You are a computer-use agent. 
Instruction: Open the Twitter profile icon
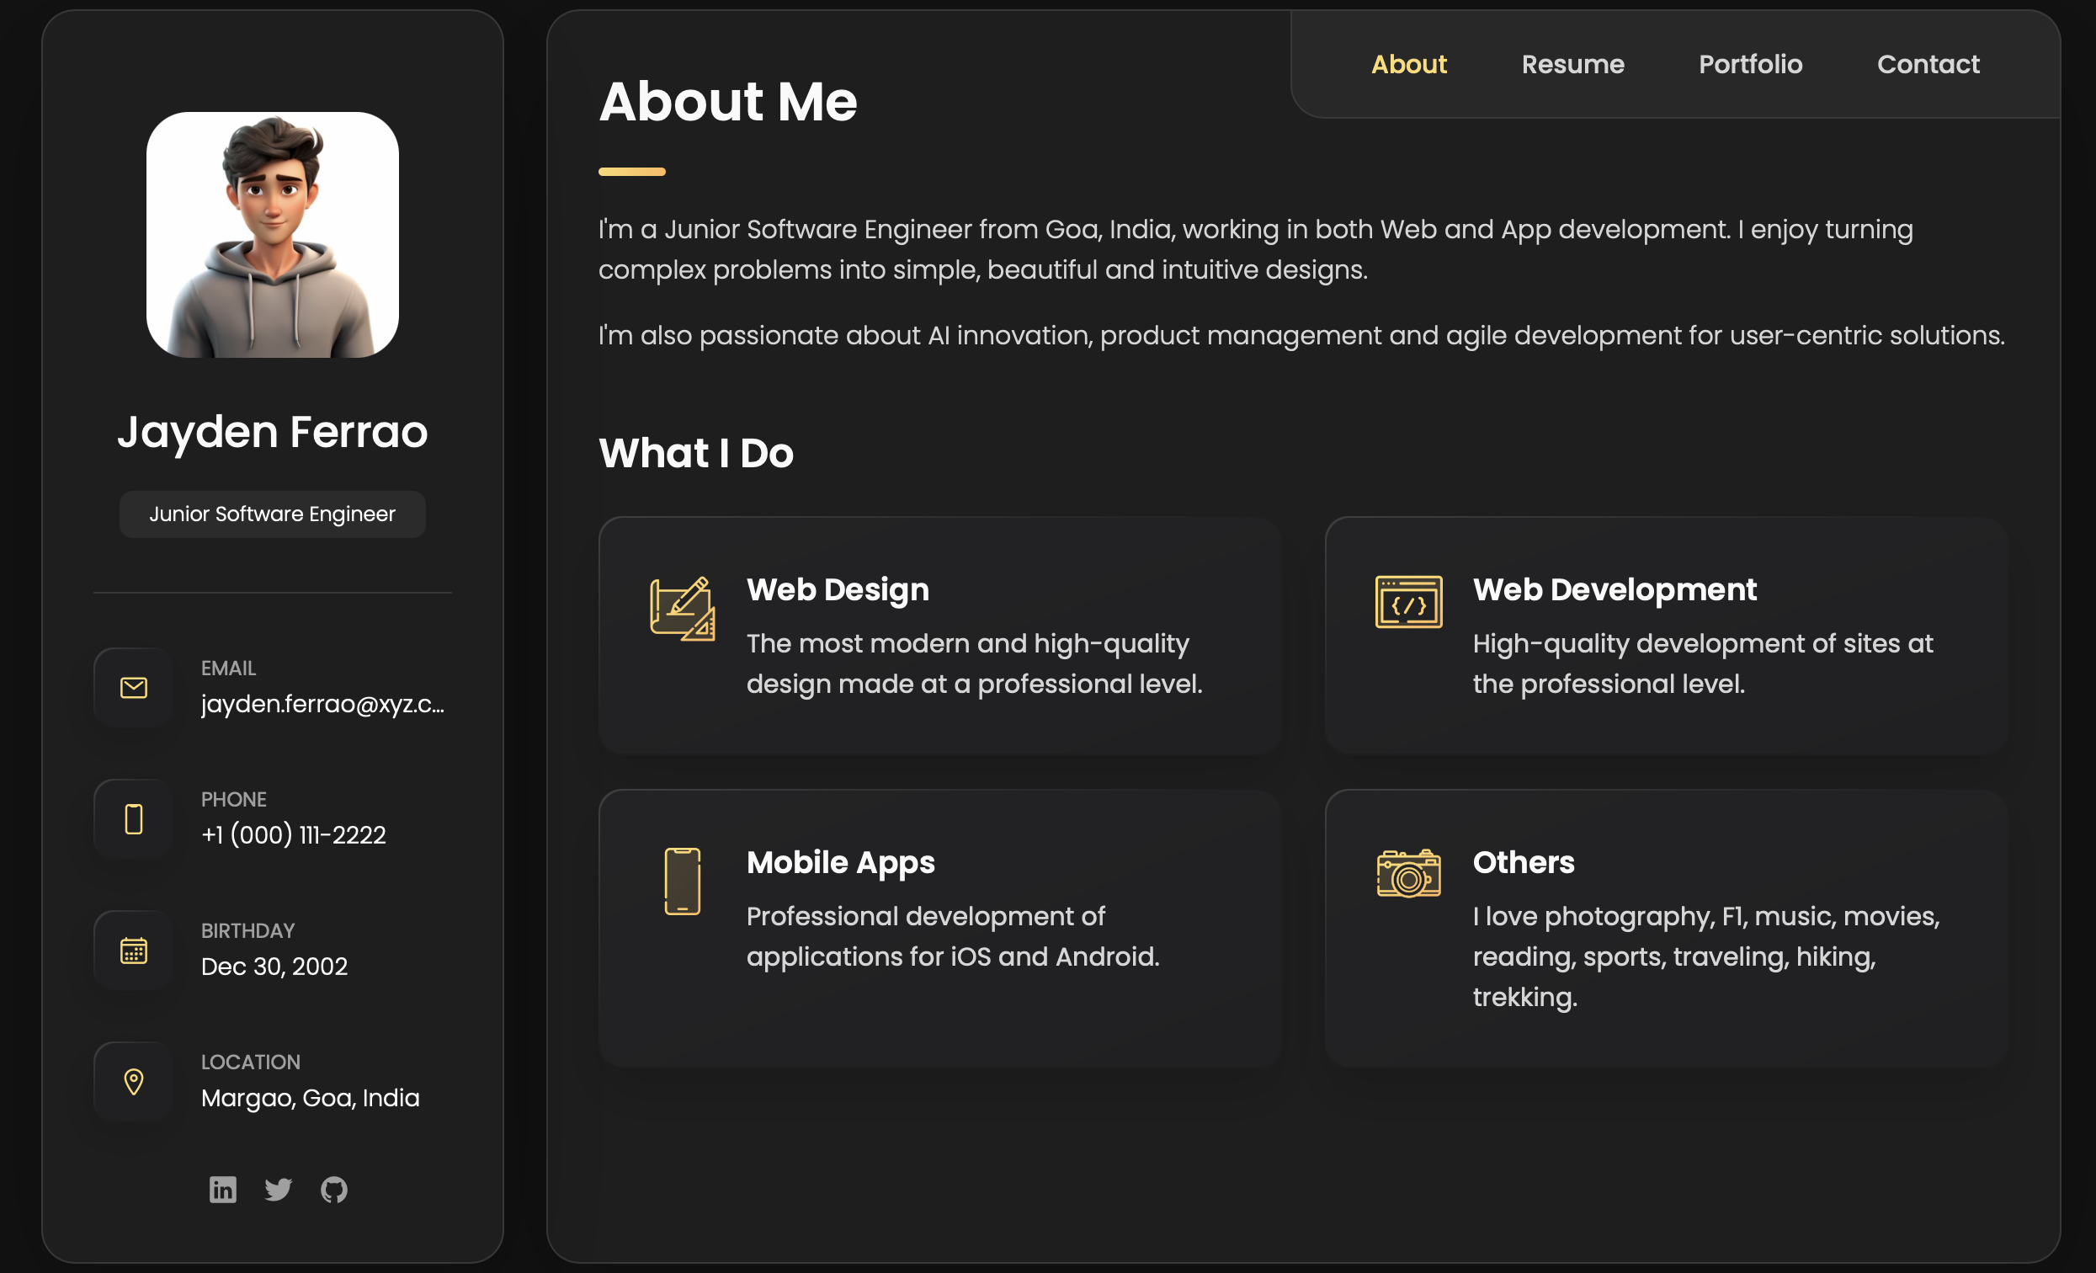click(278, 1190)
